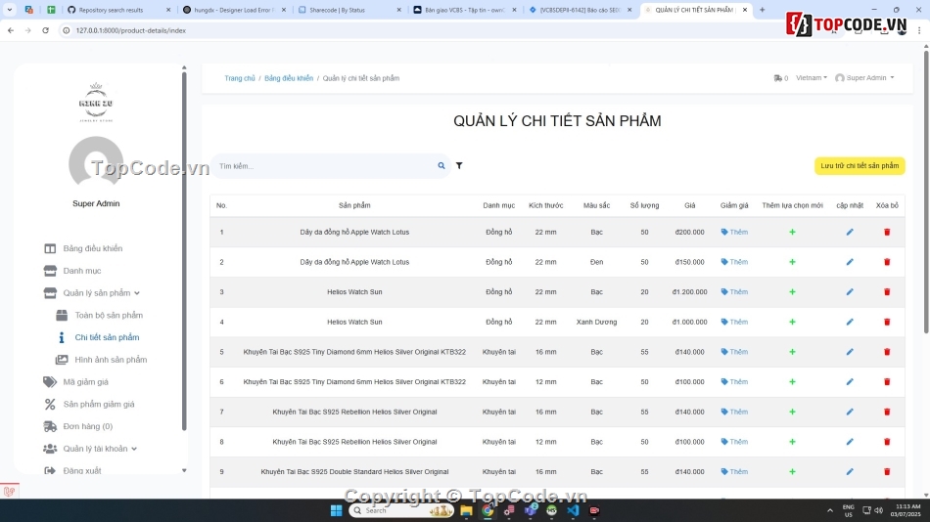
Task: Click the edit pencil icon for row 3
Action: pyautogui.click(x=850, y=292)
